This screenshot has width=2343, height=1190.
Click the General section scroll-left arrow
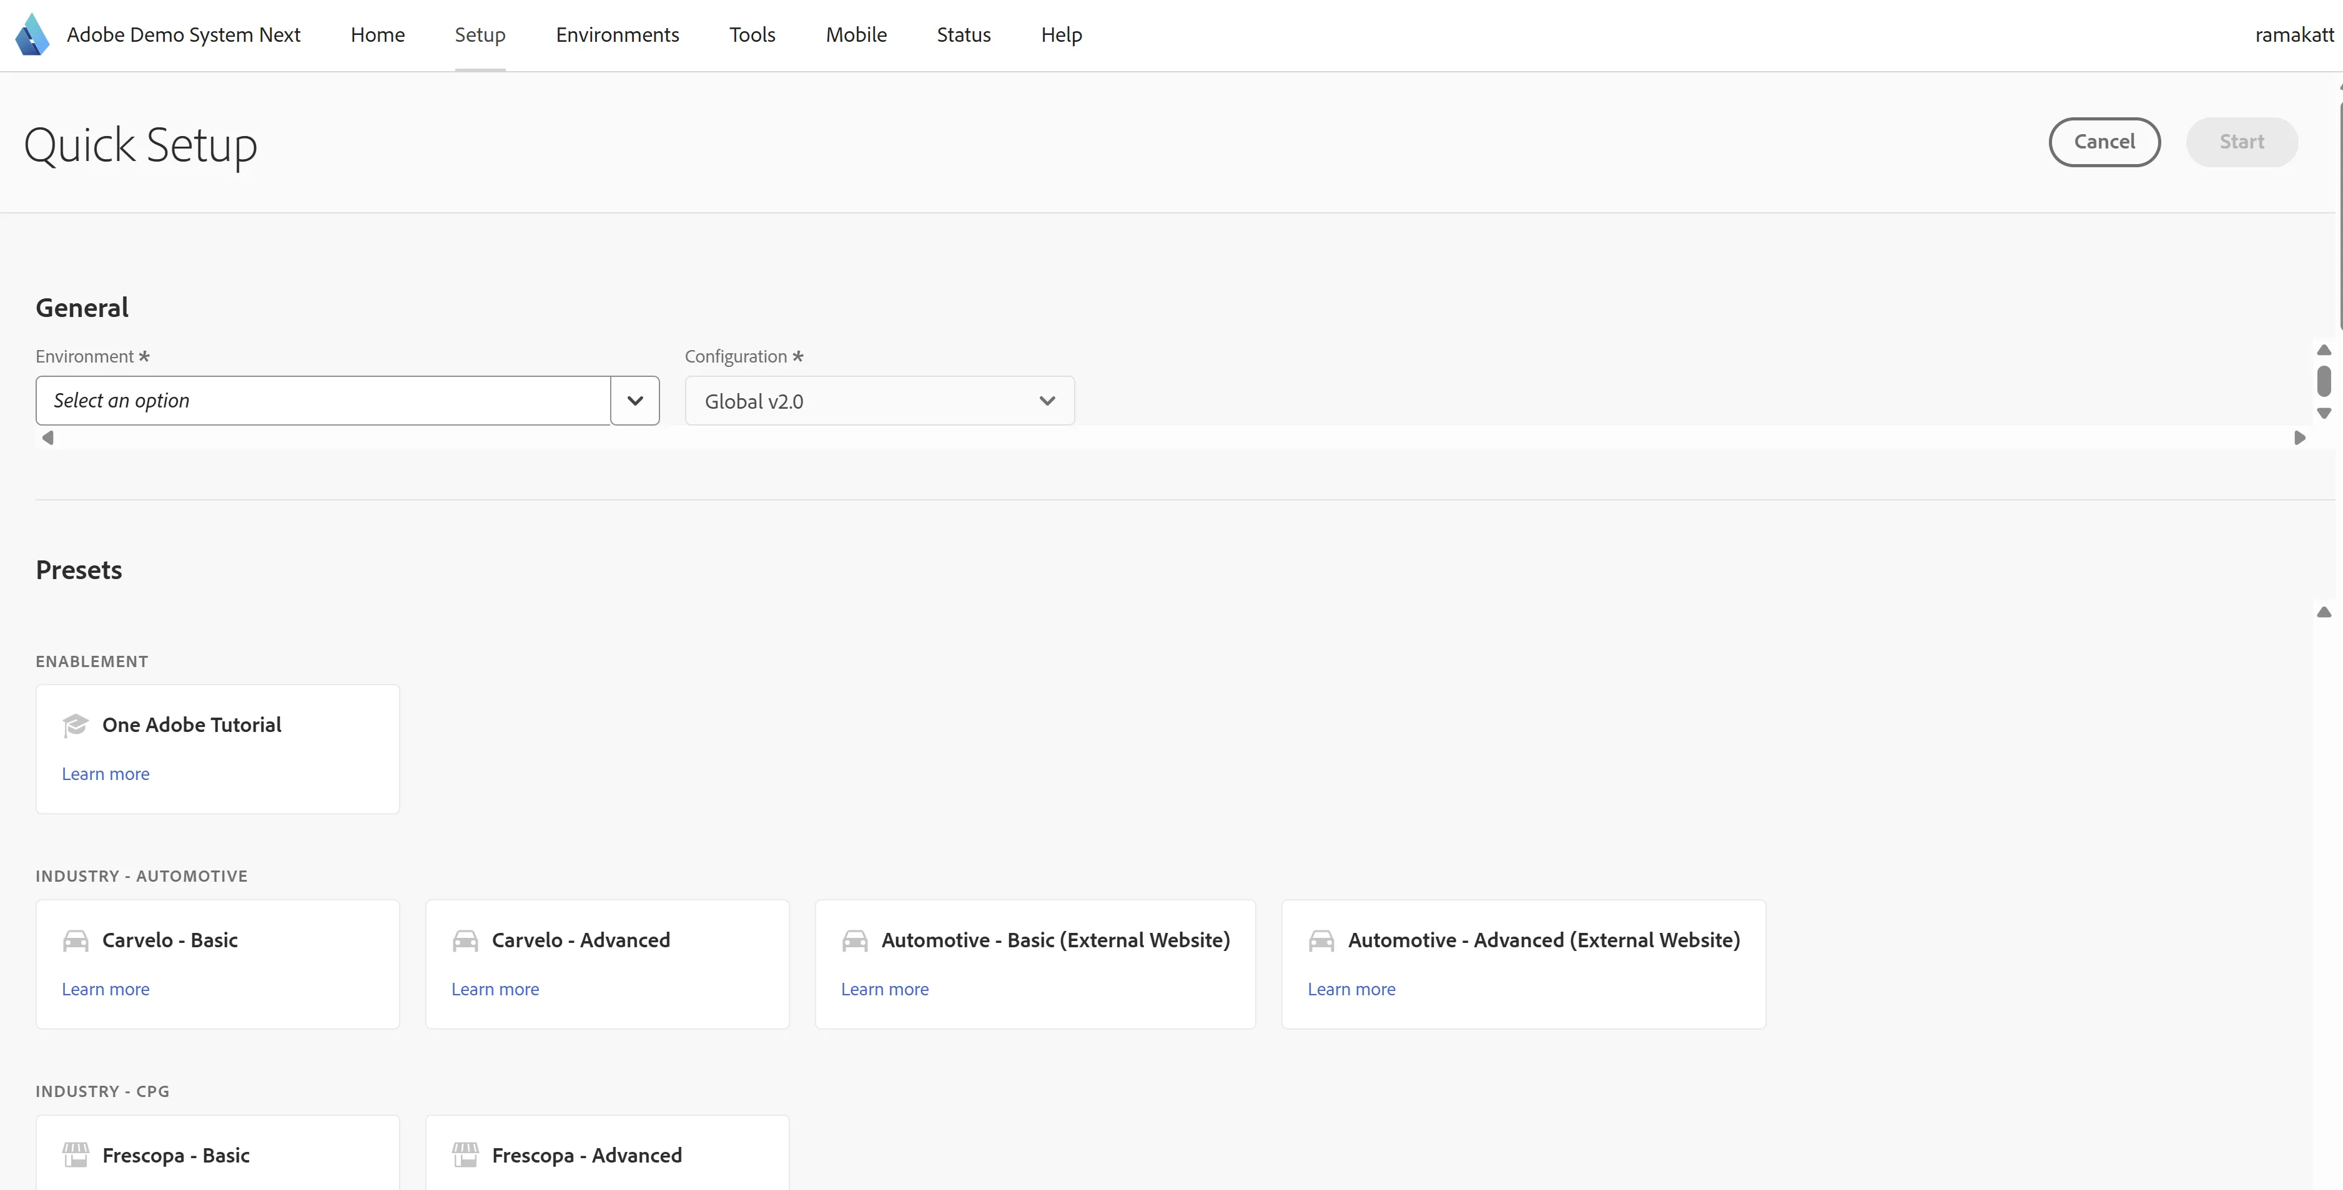48,438
